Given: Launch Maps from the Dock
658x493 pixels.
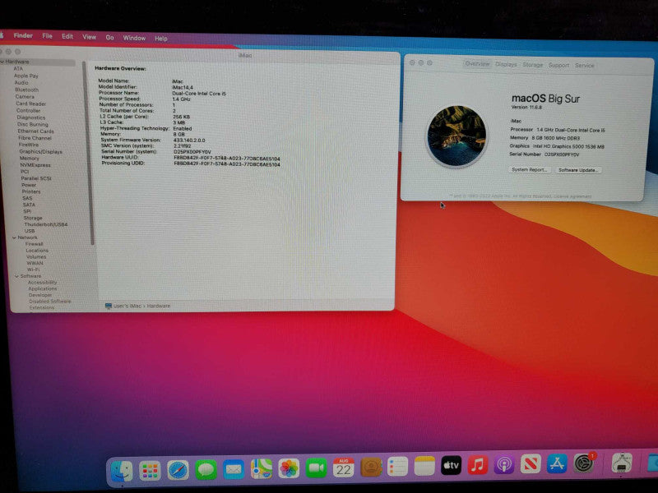Looking at the screenshot, I should 262,468.
